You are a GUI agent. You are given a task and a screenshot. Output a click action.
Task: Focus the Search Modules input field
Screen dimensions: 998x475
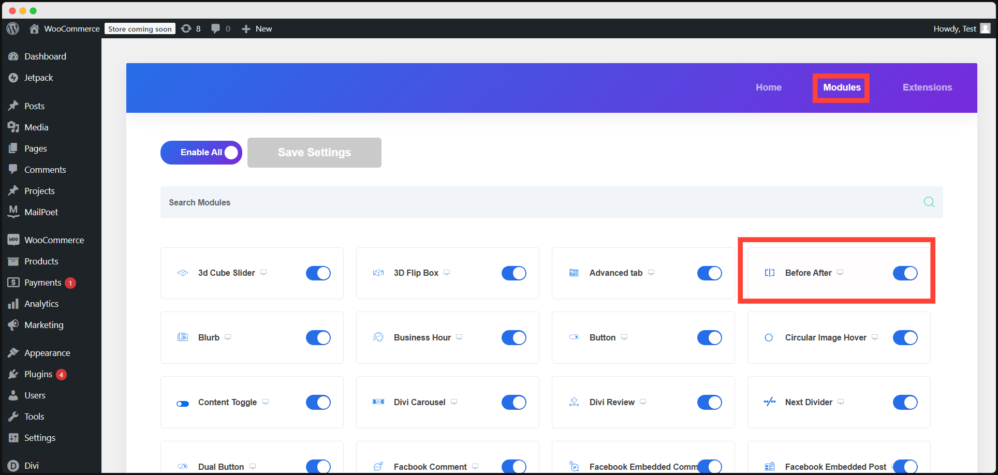(x=552, y=202)
